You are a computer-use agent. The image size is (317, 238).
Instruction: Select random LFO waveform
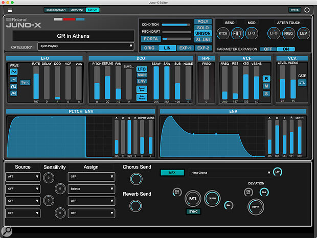click(x=14, y=93)
